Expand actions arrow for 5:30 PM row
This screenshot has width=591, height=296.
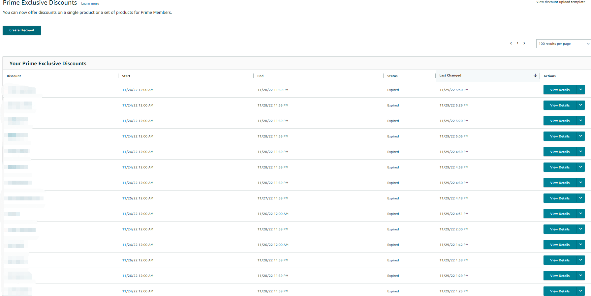[x=580, y=90]
